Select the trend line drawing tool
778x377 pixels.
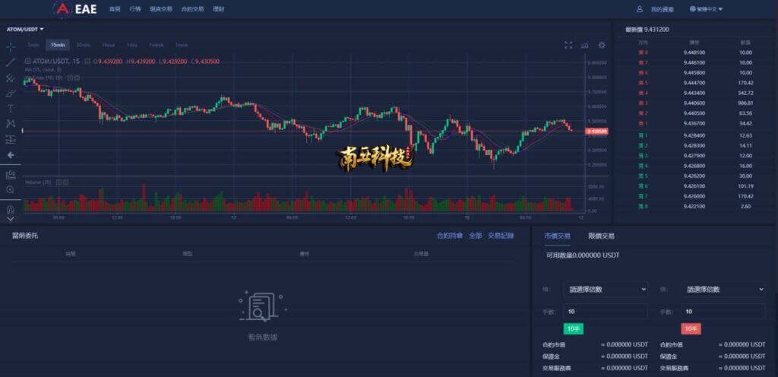tap(11, 62)
